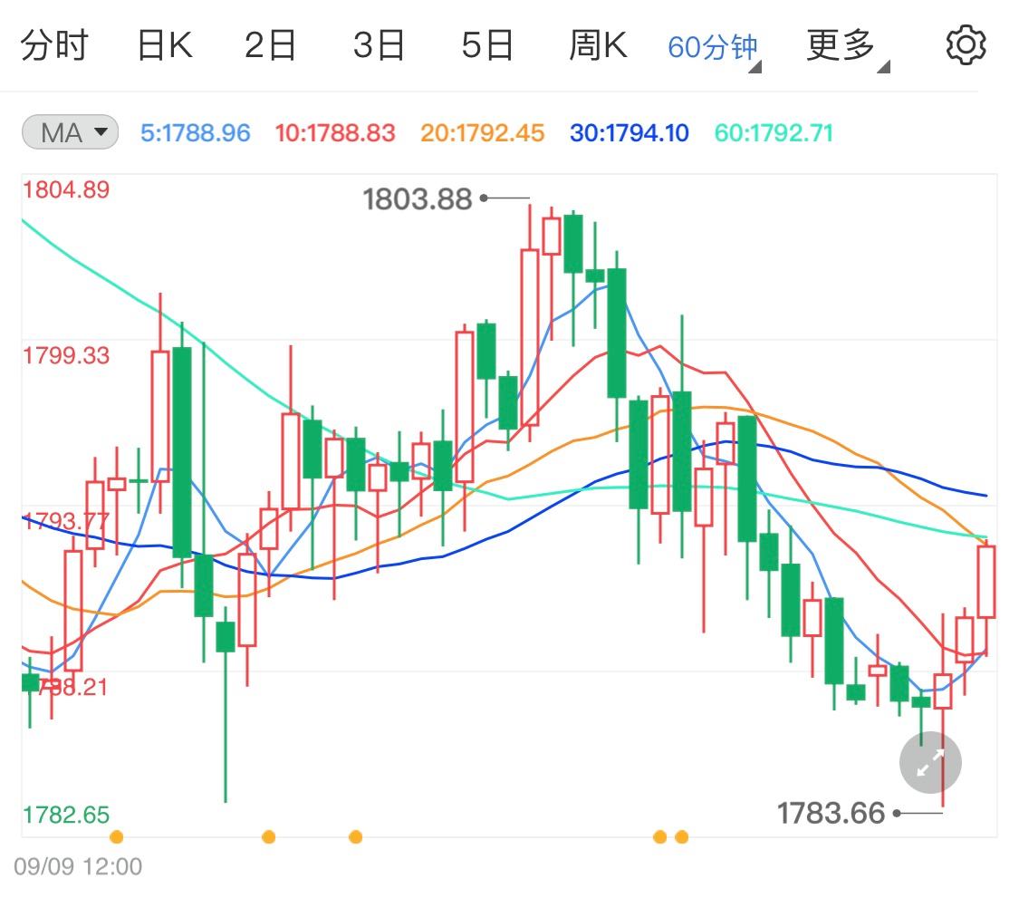Click the 1783.66 low price label
Viewport: 1019px width, 898px height.
832,814
